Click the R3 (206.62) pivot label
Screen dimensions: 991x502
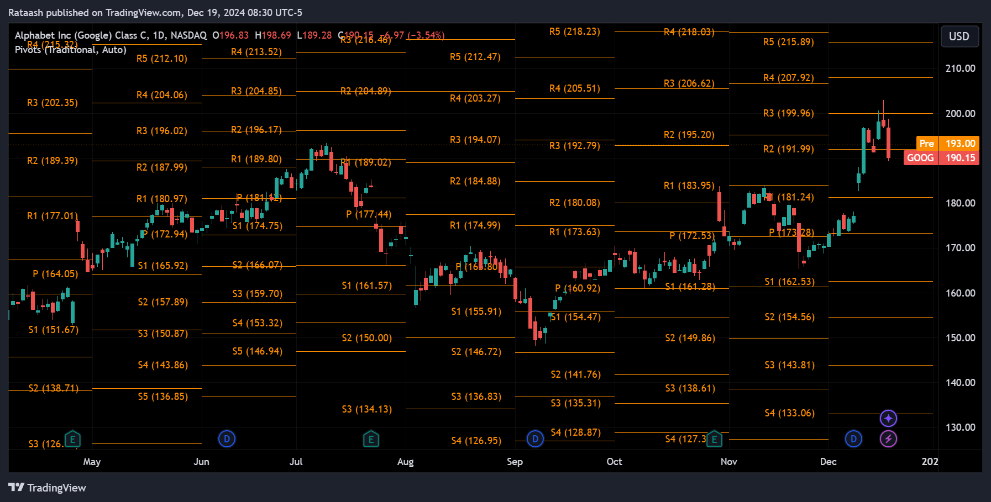point(689,83)
